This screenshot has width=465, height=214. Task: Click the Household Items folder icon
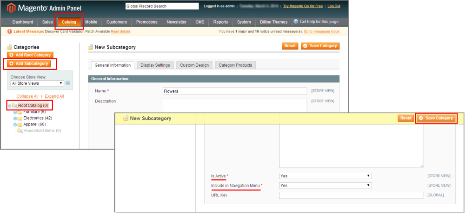click(x=20, y=131)
